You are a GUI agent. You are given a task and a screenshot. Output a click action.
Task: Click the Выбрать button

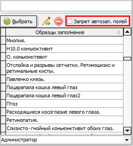[x=18, y=21]
